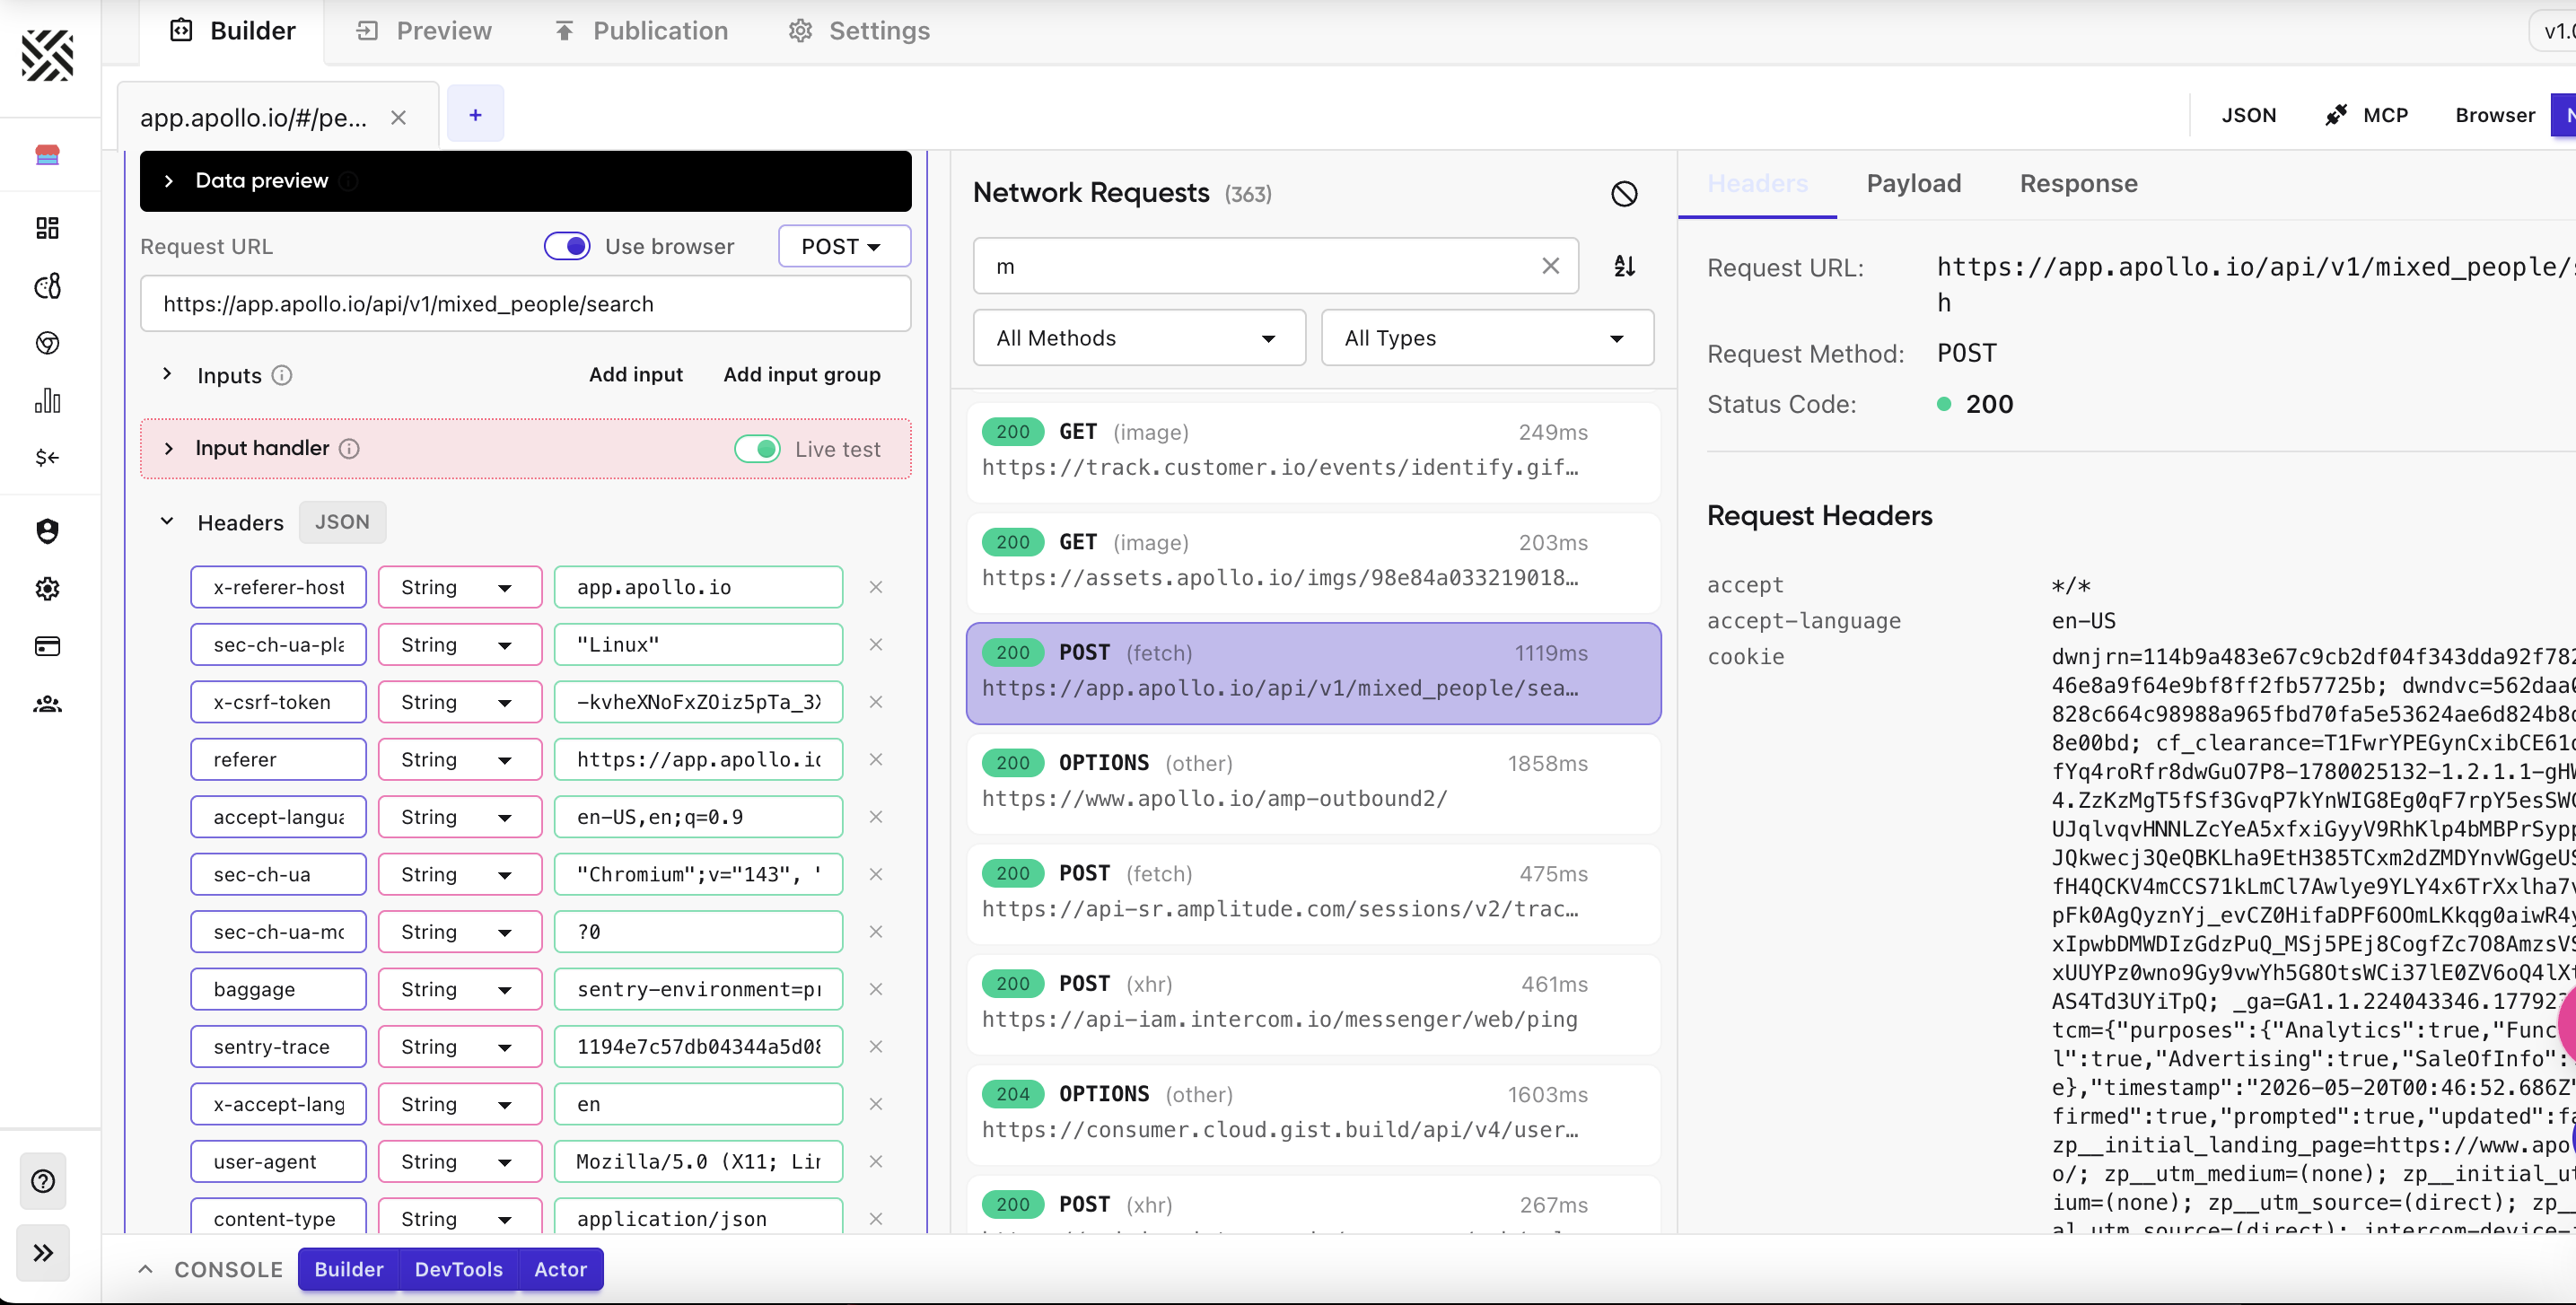The image size is (2576, 1305).
Task: Remove the referer header row
Action: 875,760
